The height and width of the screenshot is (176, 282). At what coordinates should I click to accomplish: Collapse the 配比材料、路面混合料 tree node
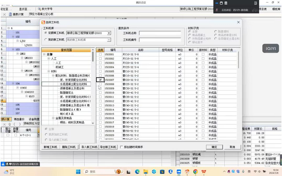pyautogui.click(x=53, y=76)
